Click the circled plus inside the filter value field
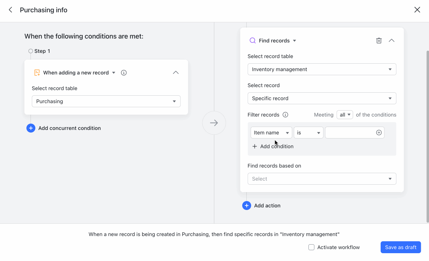The width and height of the screenshot is (429, 261). (x=379, y=132)
